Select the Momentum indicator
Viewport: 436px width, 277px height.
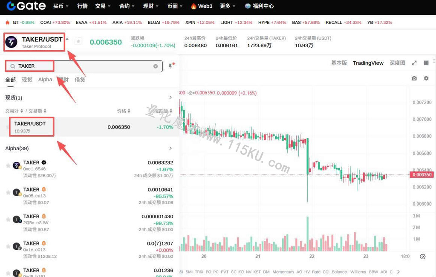pos(283,272)
